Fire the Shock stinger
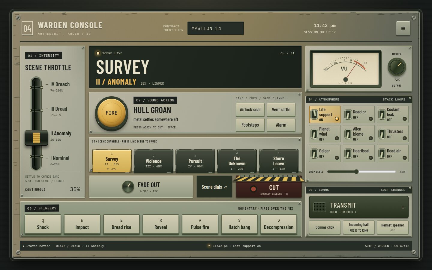Screen dimensions: 432x270 point(43,224)
